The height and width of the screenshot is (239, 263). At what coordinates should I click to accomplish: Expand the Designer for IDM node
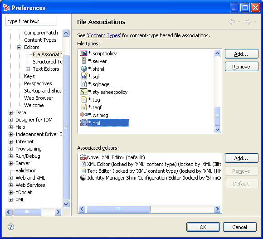tap(10, 120)
